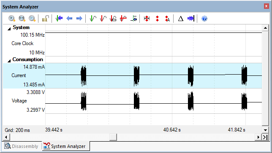
Task: Click the scroll-to-end button at bottom right
Action: click(265, 137)
